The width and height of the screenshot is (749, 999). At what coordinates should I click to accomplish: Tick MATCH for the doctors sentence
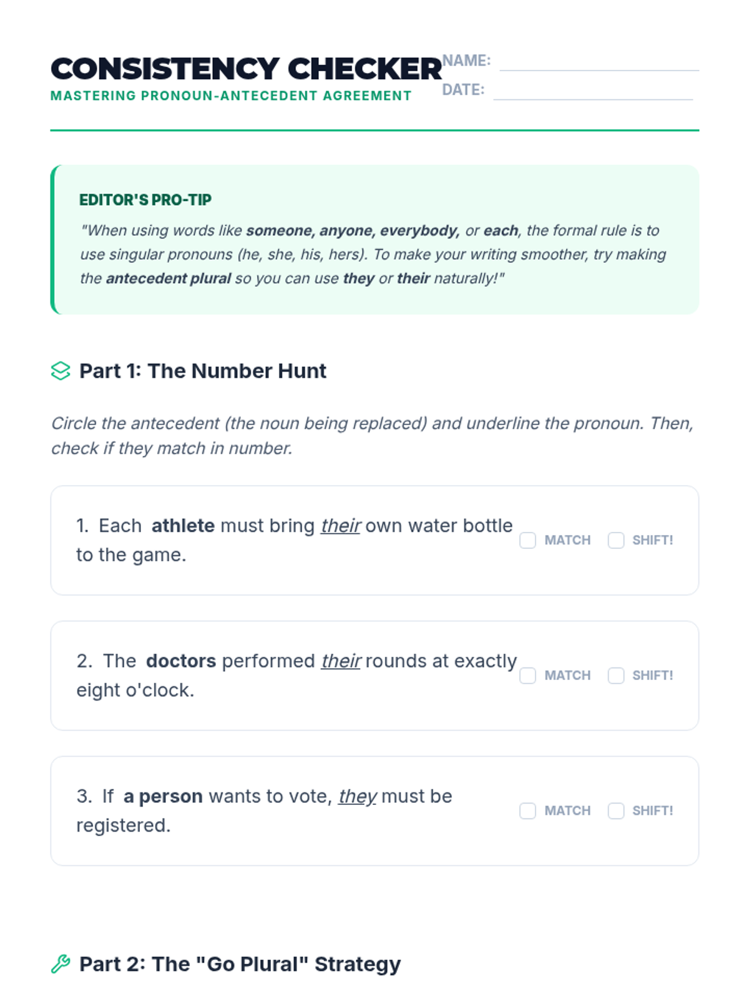click(527, 676)
